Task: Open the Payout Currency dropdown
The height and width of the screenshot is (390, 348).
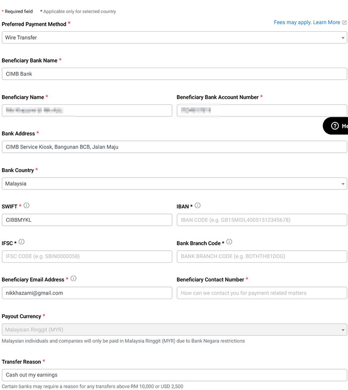Action: pos(174,329)
